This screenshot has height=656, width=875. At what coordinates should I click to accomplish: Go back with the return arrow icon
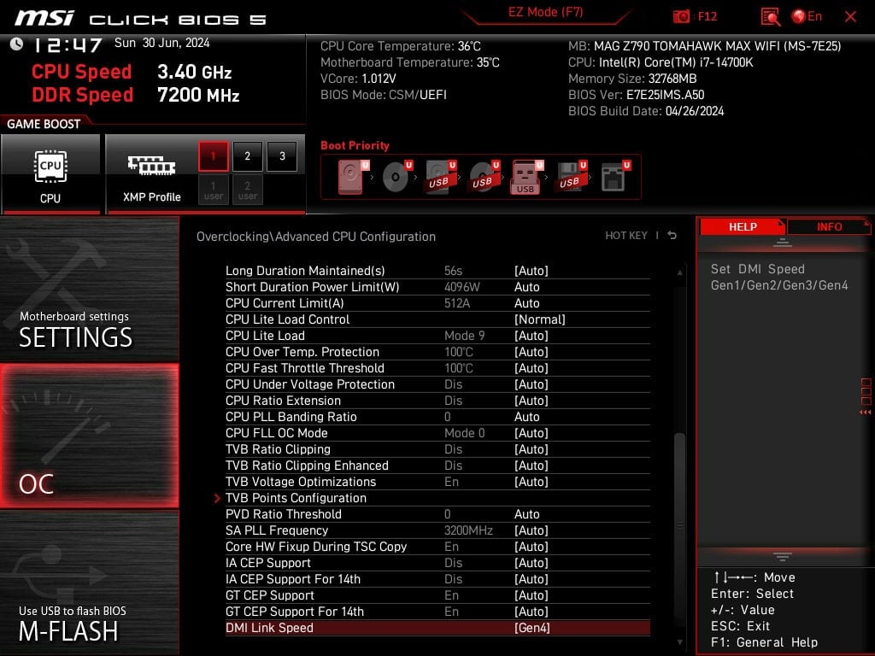(x=672, y=236)
